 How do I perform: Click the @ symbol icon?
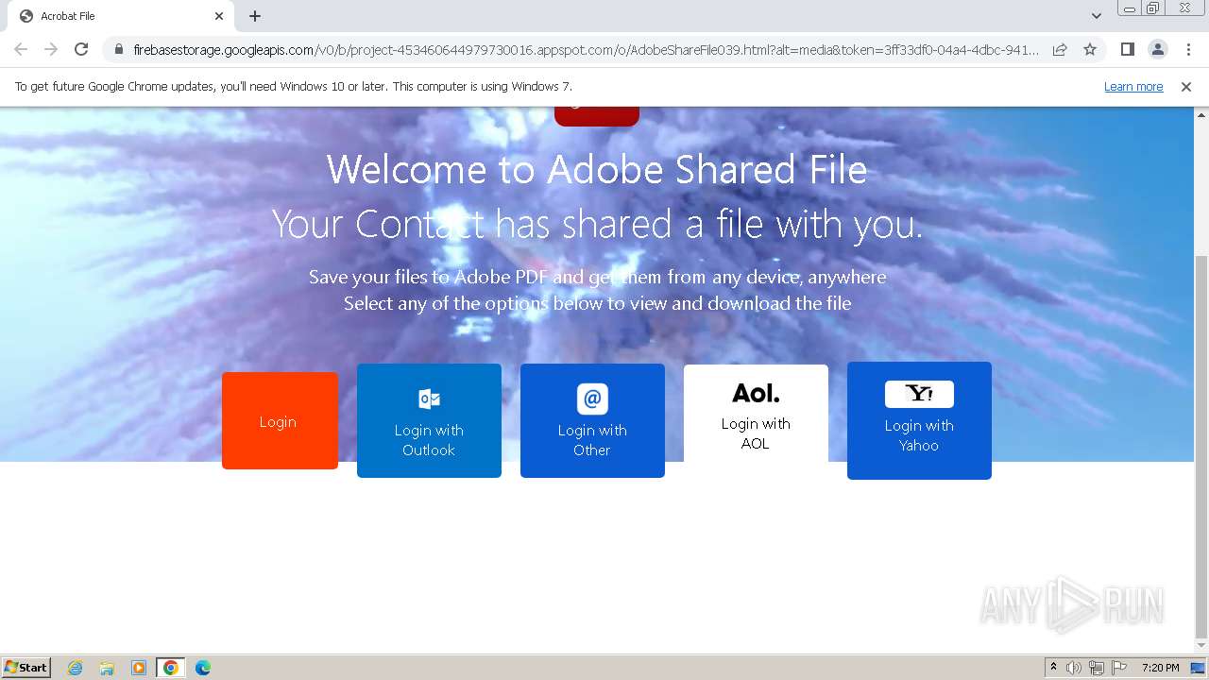coord(592,399)
